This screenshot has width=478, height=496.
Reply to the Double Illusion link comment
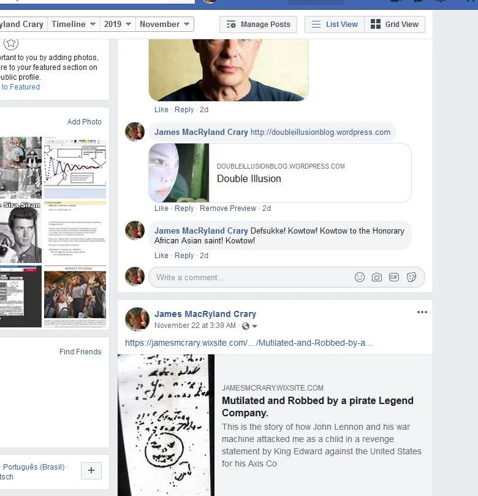[x=184, y=208]
